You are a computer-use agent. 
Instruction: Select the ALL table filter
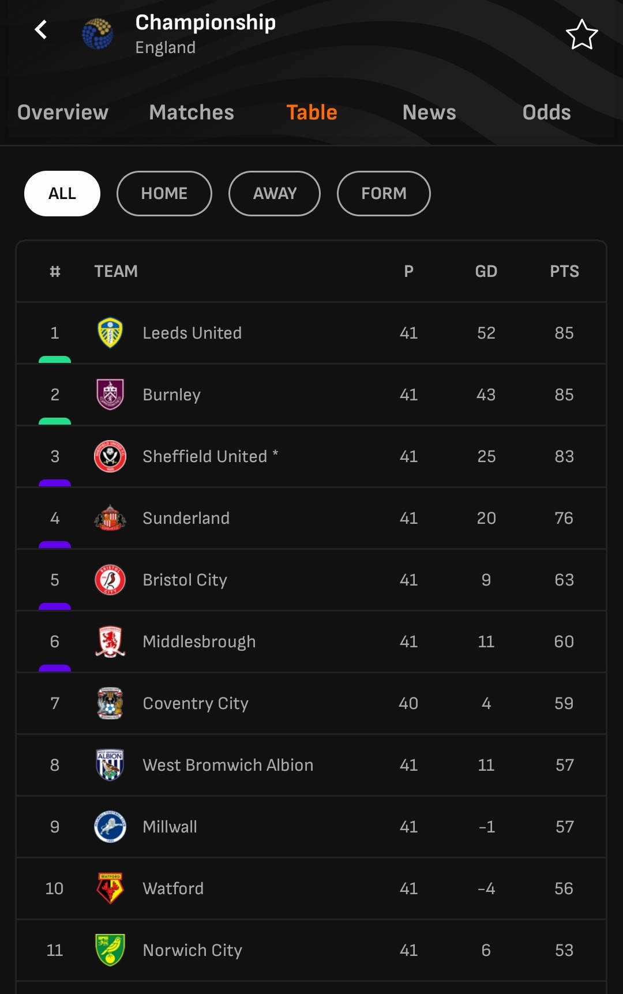click(62, 193)
